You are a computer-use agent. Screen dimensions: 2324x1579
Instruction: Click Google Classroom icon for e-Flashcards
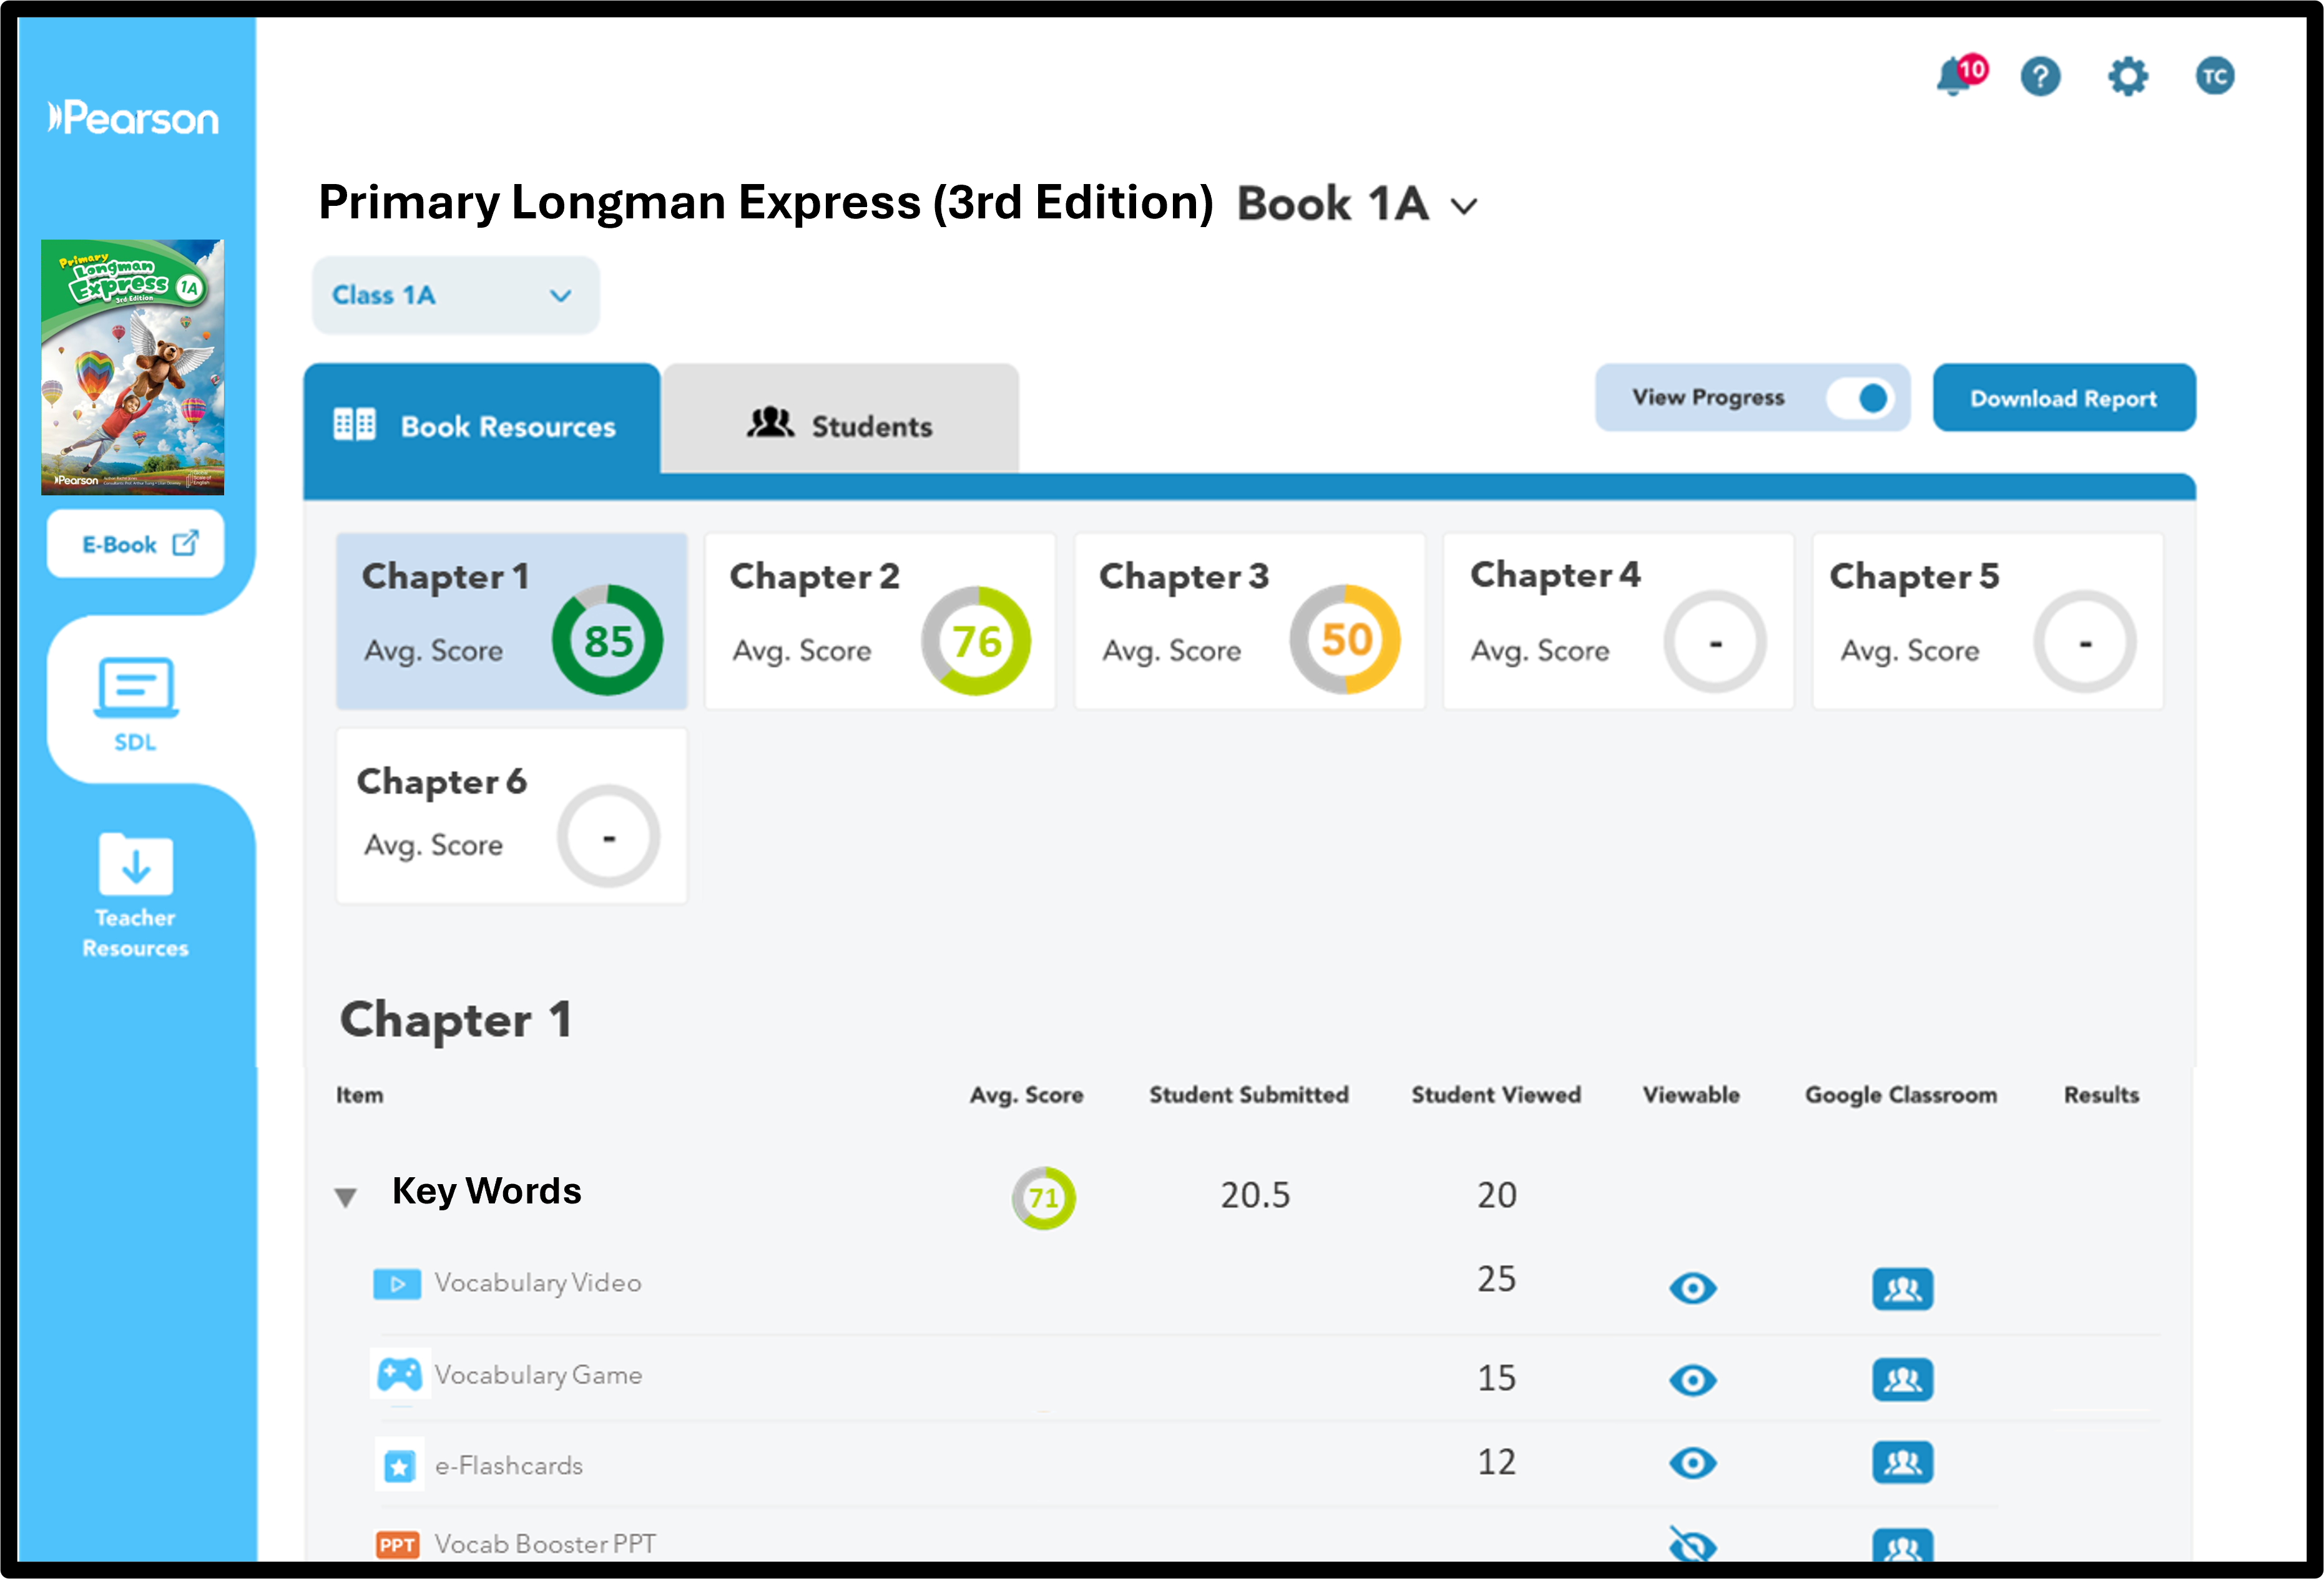(1902, 1463)
